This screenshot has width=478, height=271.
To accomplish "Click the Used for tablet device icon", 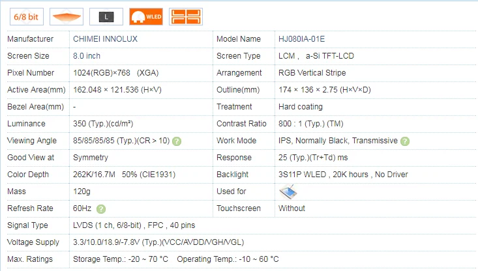I will coord(288,192).
